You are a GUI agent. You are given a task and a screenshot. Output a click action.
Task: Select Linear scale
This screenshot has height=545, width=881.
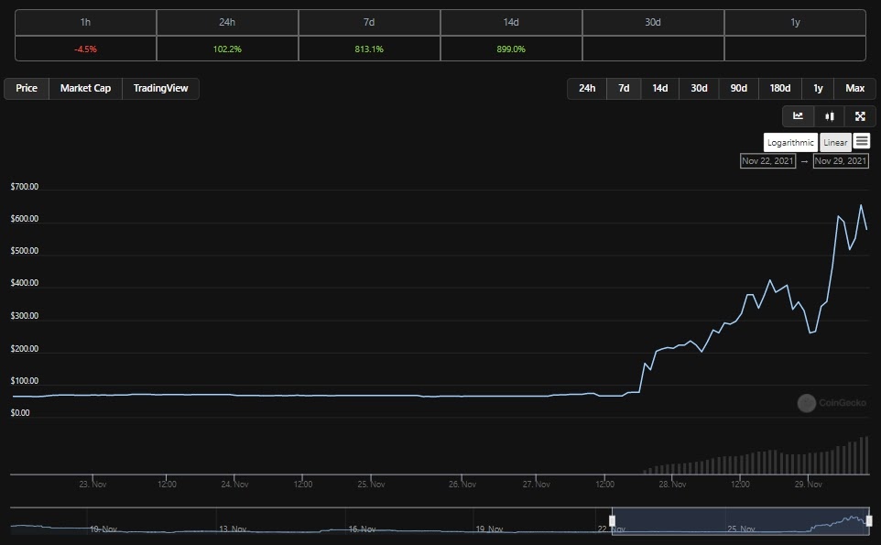pyautogui.click(x=834, y=143)
